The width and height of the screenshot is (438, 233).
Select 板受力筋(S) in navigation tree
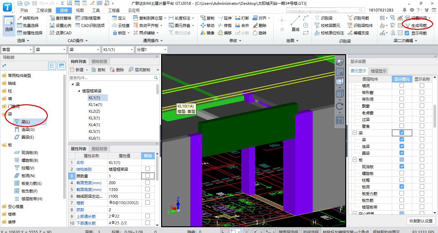tap(28, 183)
